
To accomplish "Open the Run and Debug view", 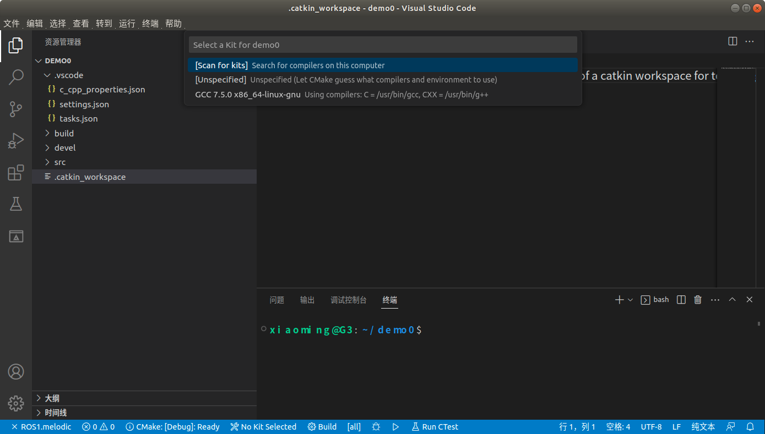I will (x=16, y=140).
